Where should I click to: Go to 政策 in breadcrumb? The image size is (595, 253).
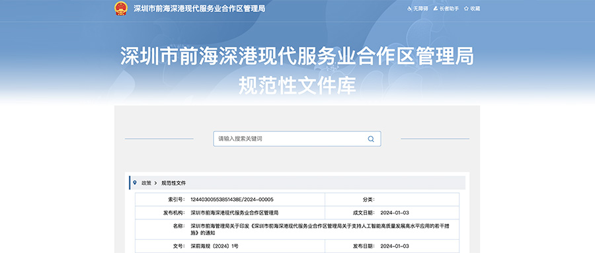coord(147,183)
